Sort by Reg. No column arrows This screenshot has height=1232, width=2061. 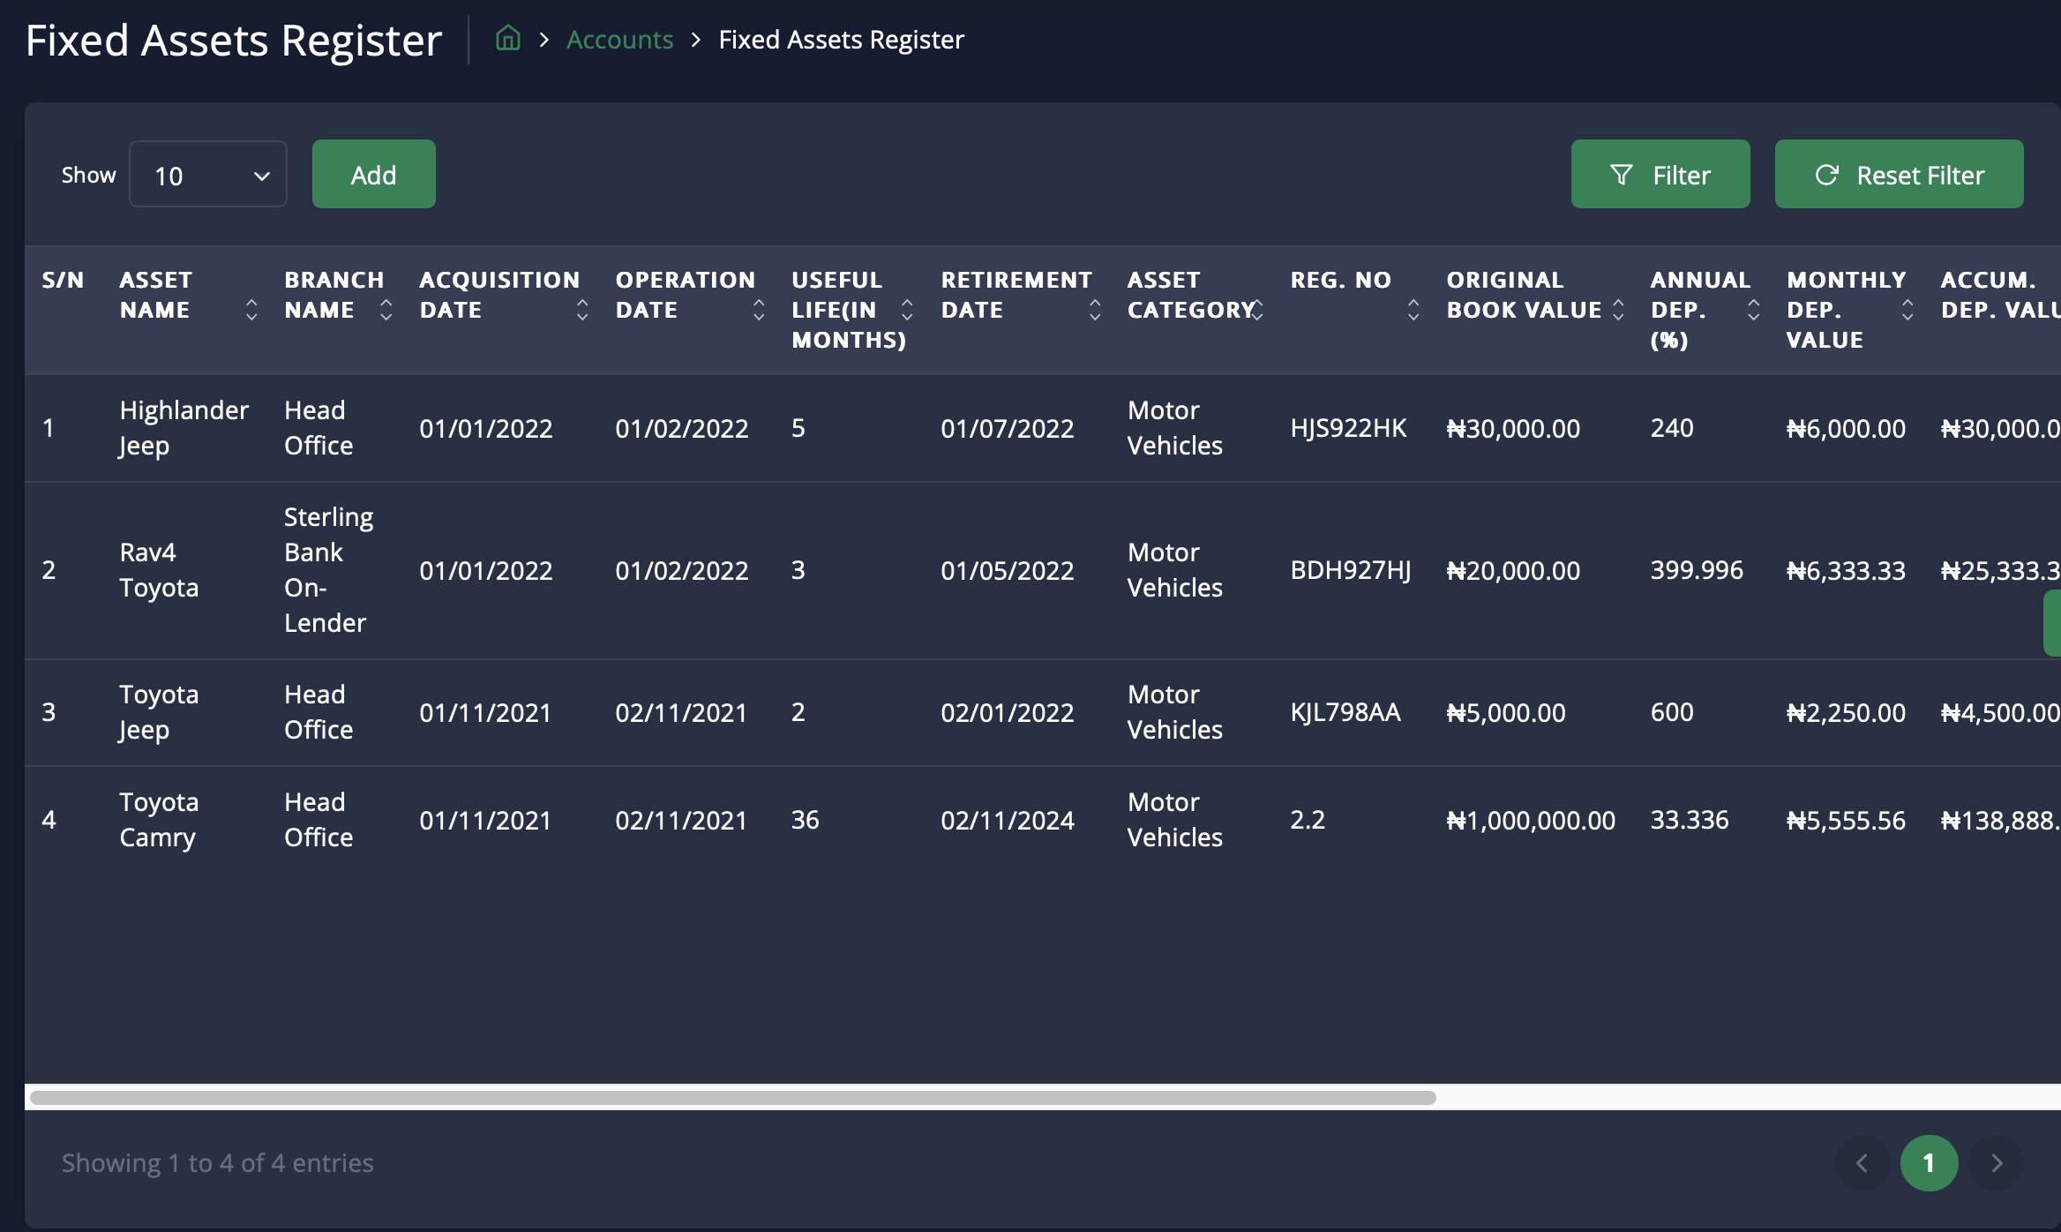point(1413,310)
